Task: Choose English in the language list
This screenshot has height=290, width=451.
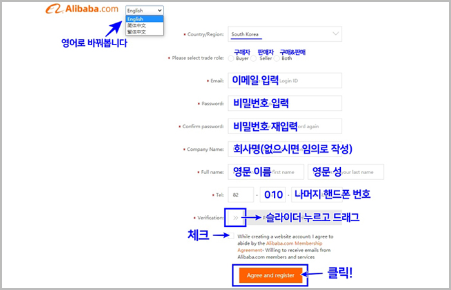Action: [x=144, y=19]
